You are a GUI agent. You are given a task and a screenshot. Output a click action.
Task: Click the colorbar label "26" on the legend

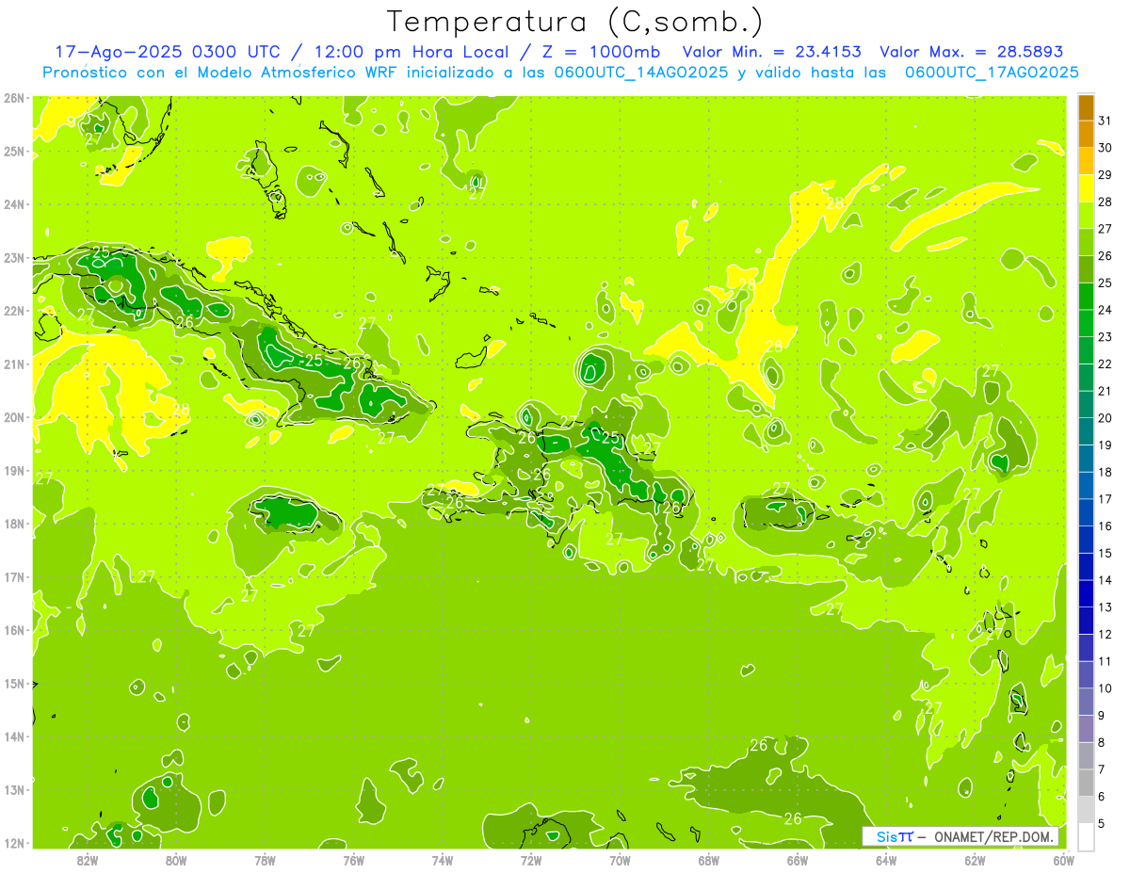[1106, 256]
